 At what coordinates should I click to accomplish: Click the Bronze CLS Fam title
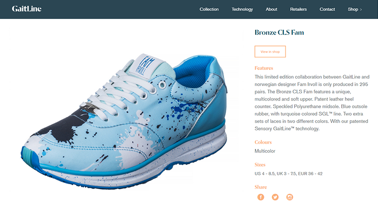click(x=279, y=33)
